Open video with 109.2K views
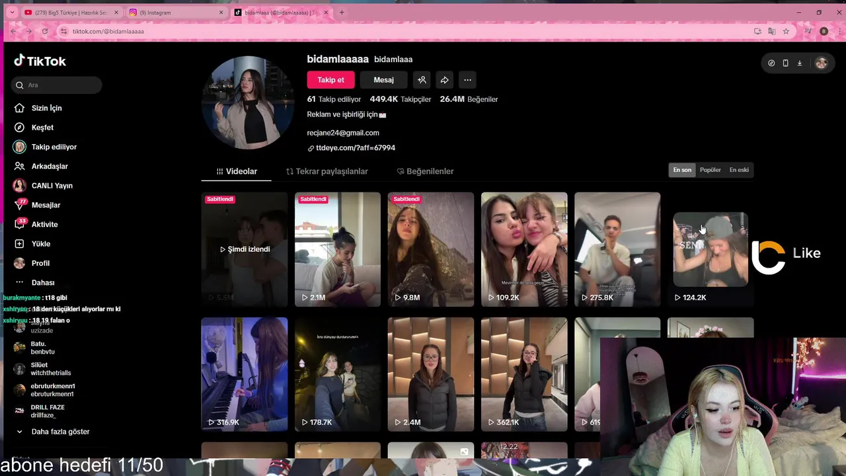The height and width of the screenshot is (476, 846). pos(524,249)
